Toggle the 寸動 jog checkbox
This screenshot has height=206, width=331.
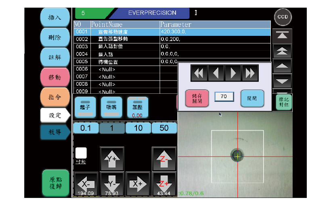point(81,153)
